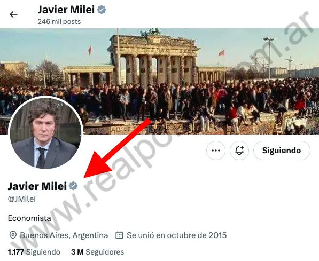Open the three-dots more options menu
The image size is (319, 261).
click(216, 151)
